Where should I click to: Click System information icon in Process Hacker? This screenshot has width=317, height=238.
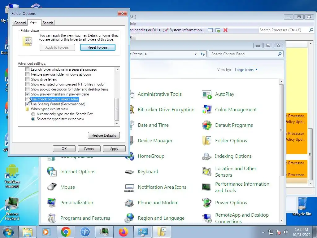(166, 30)
